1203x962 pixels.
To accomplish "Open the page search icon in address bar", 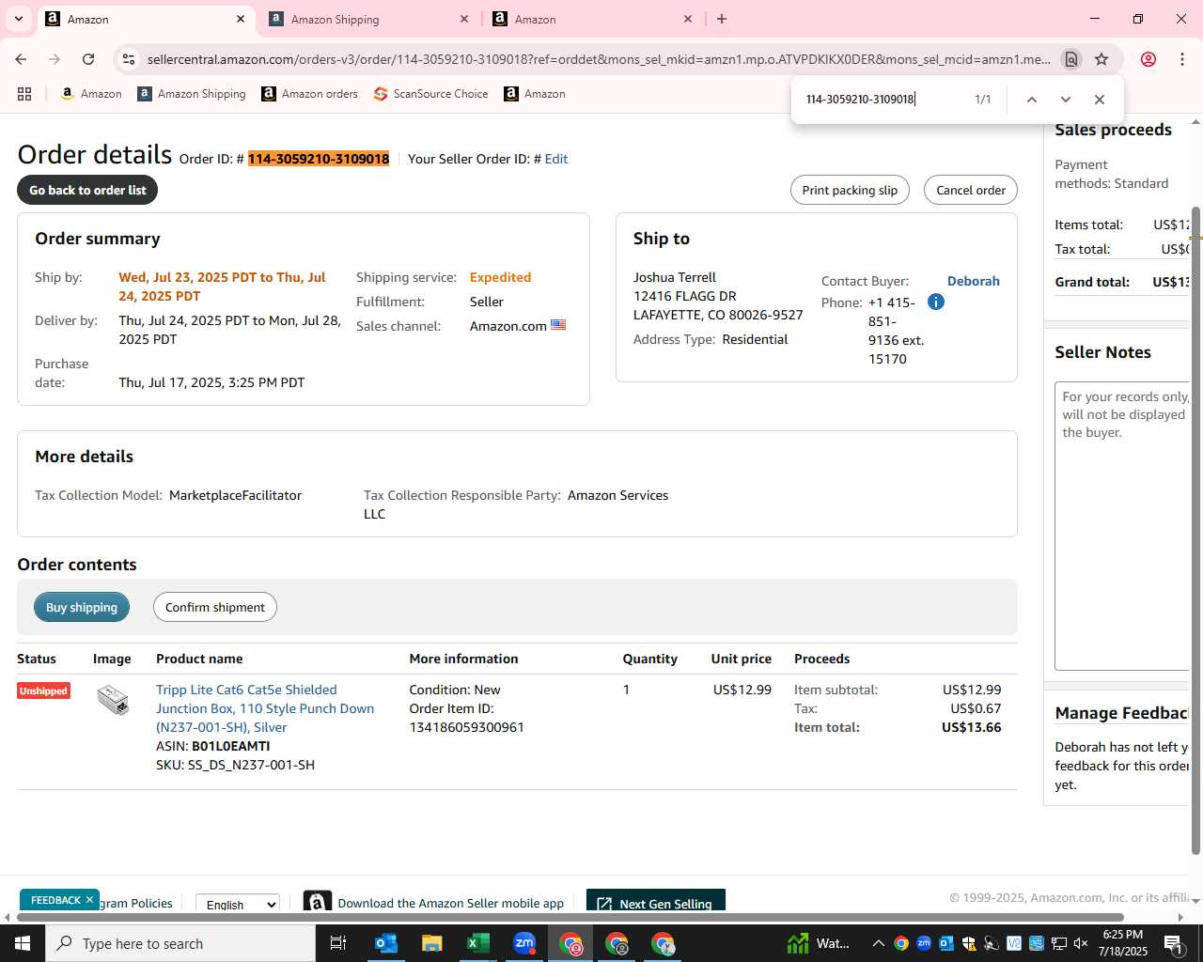I will click(x=1070, y=59).
